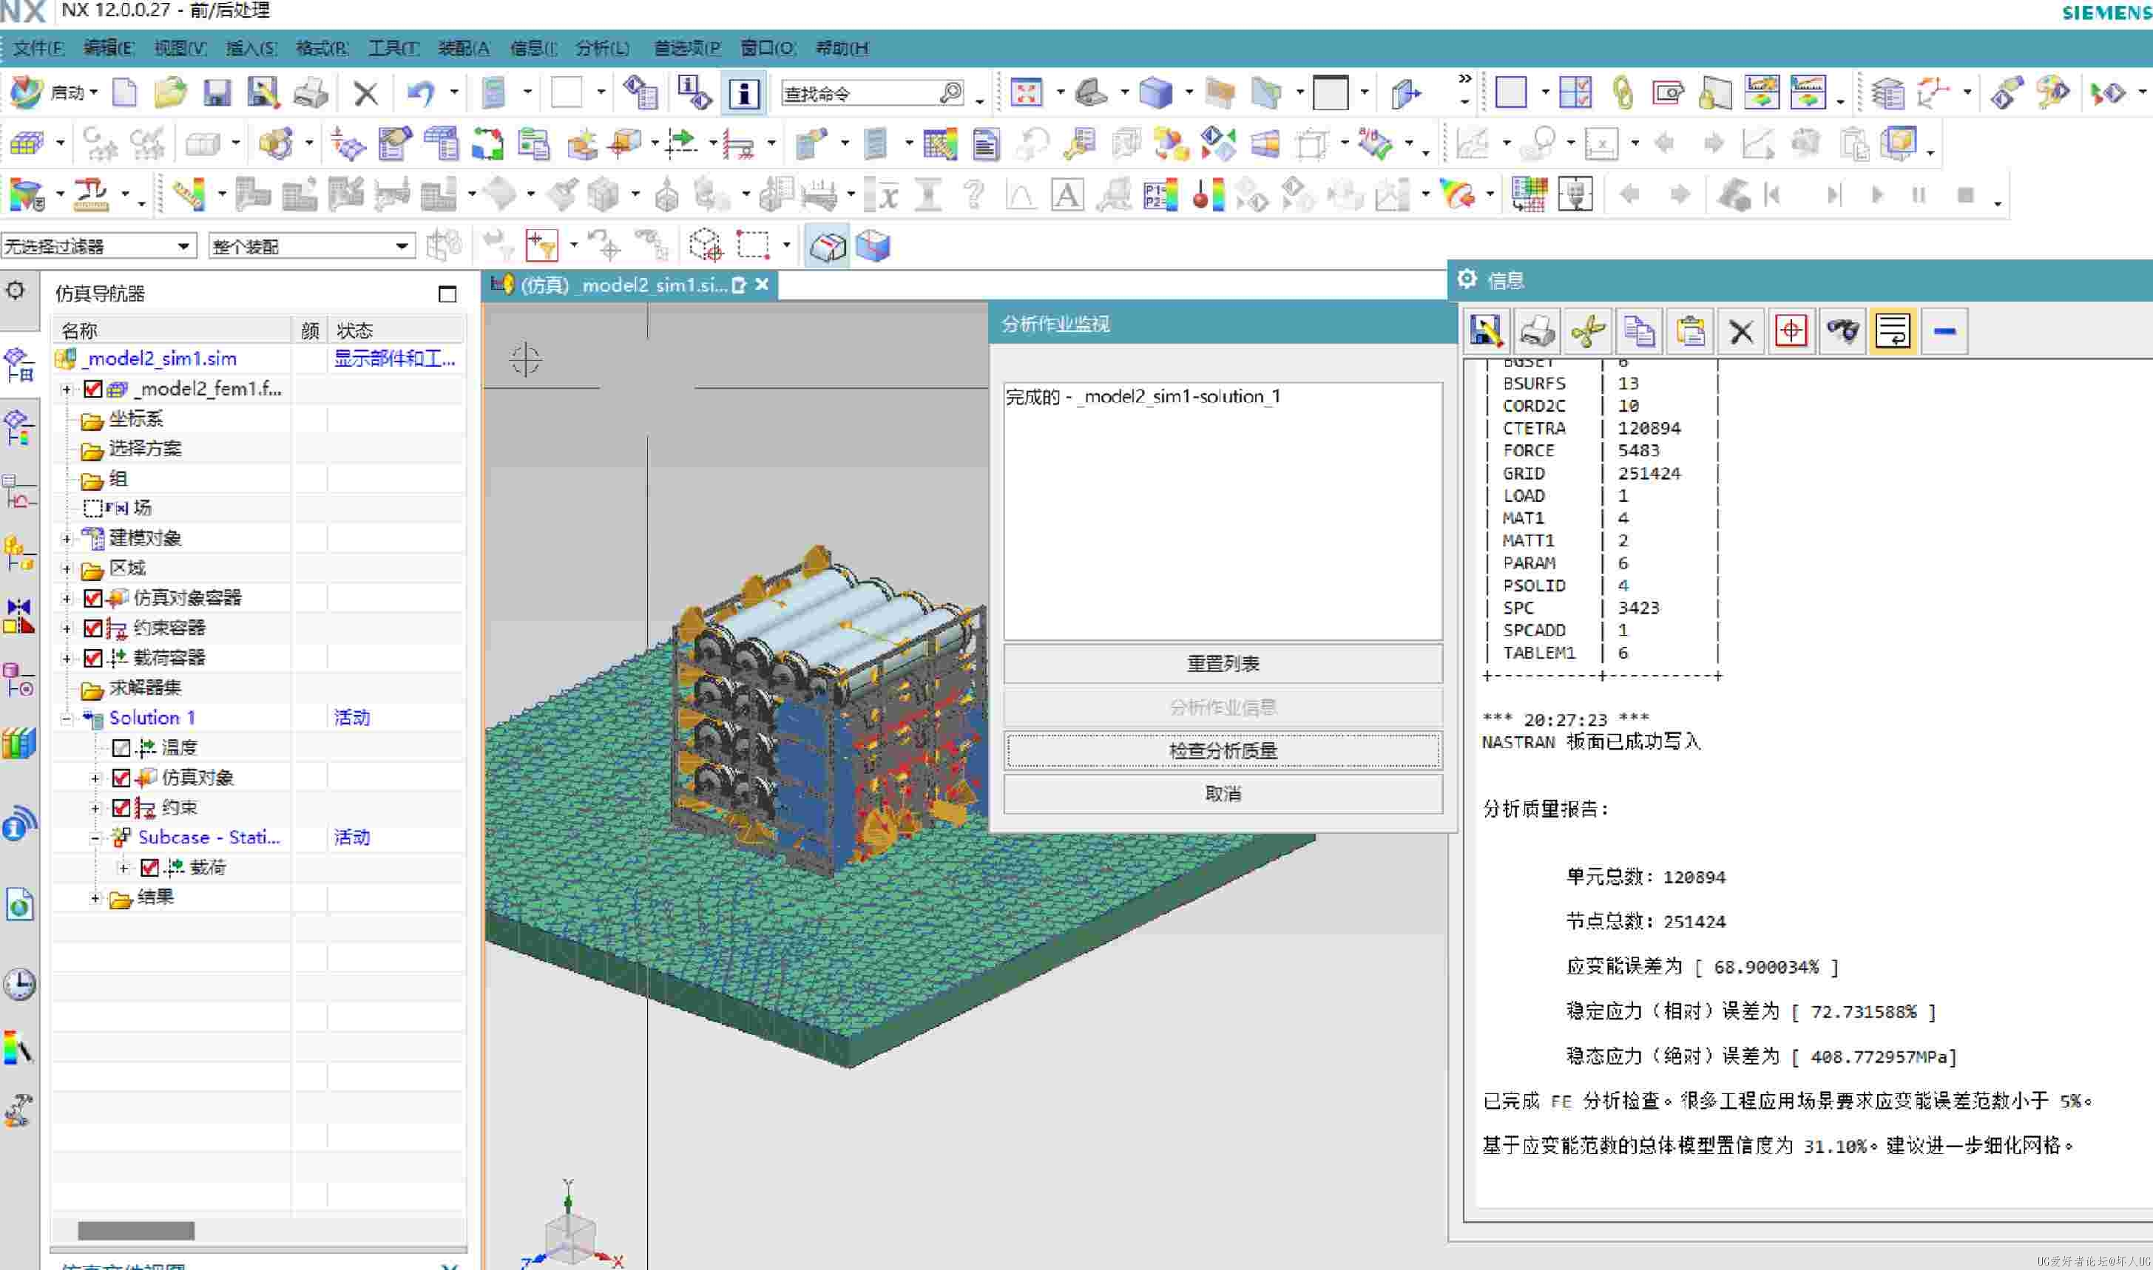Uncheck the _model2_fem1 checkbox
Screen dimensions: 2153x1270
tap(93, 390)
